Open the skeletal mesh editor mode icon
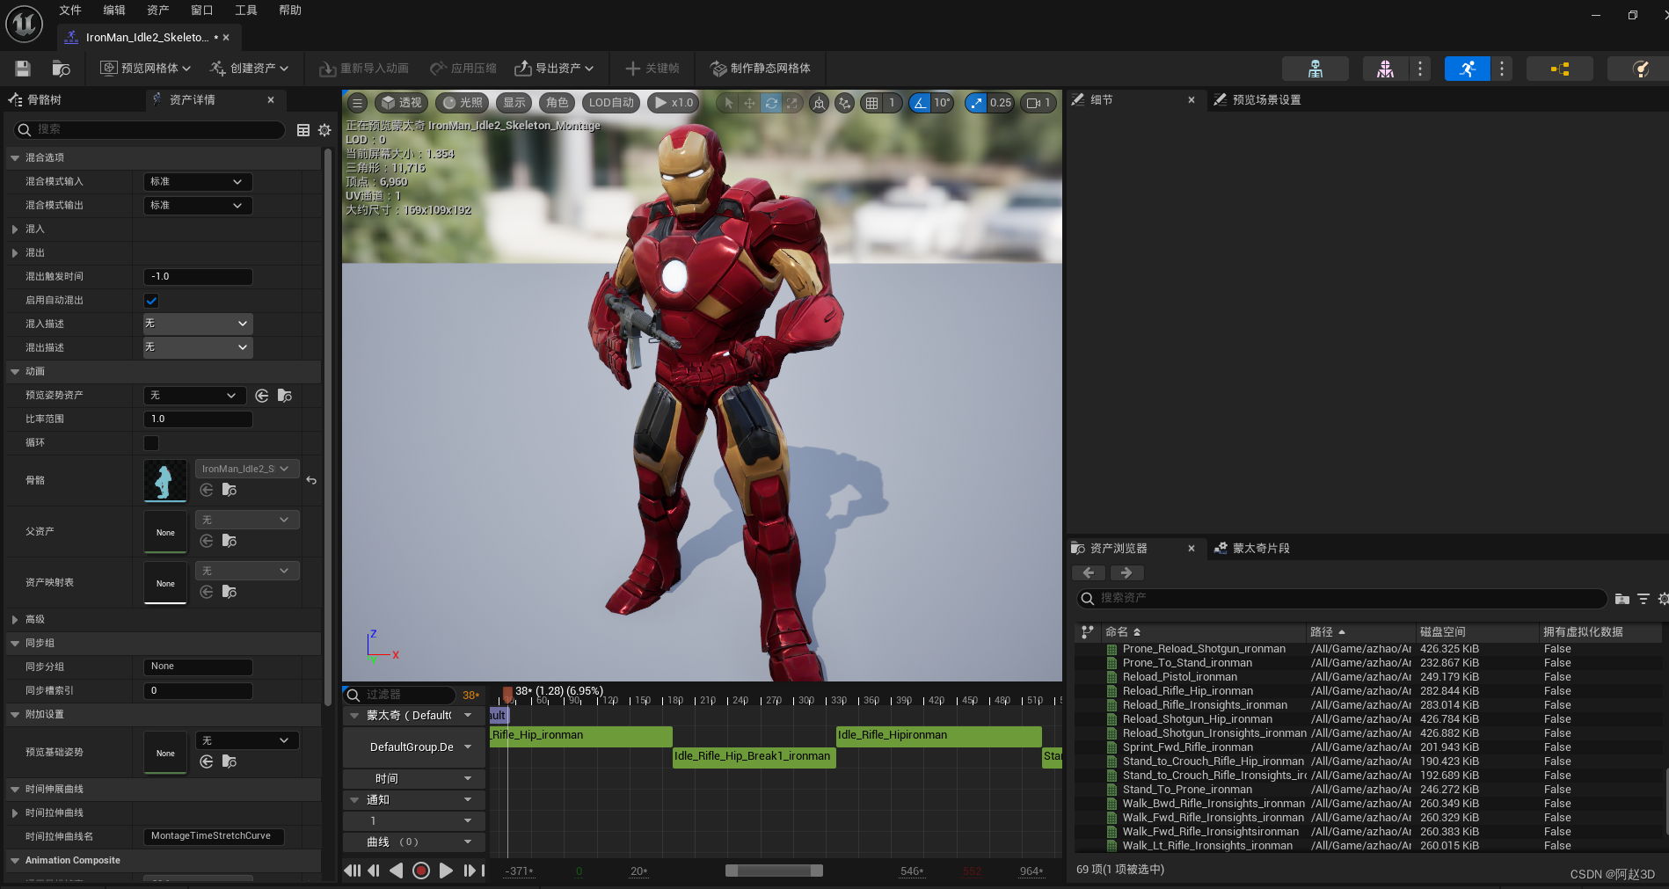This screenshot has height=889, width=1669. [x=1385, y=69]
